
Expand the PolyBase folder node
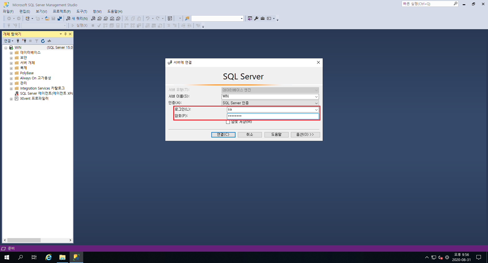click(x=11, y=73)
